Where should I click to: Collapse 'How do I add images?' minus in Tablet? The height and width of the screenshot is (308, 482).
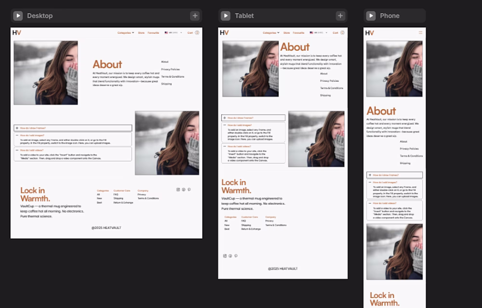point(225,125)
